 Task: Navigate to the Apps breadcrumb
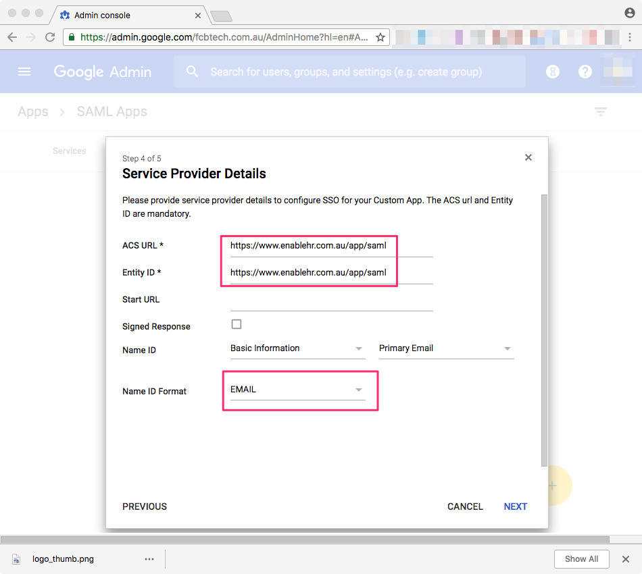[x=32, y=111]
